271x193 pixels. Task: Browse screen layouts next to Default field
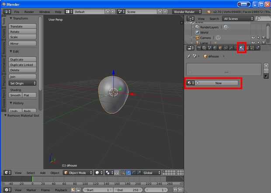point(69,12)
